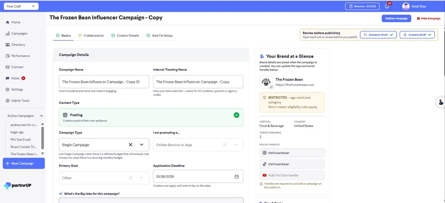Click the floating assistant icon on right edge
The width and height of the screenshot is (445, 203).
(x=441, y=102)
